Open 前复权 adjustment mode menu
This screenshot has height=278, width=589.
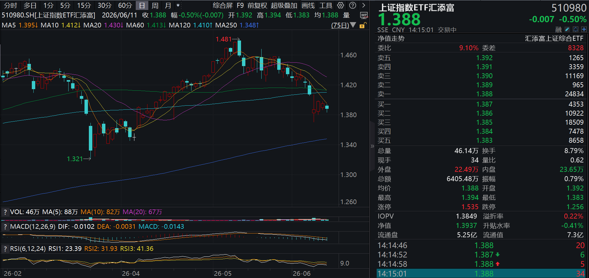pos(257,5)
